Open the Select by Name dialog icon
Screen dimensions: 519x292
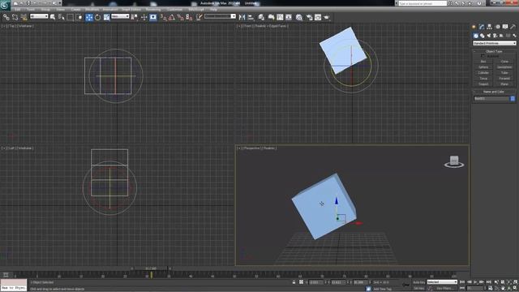click(62, 17)
